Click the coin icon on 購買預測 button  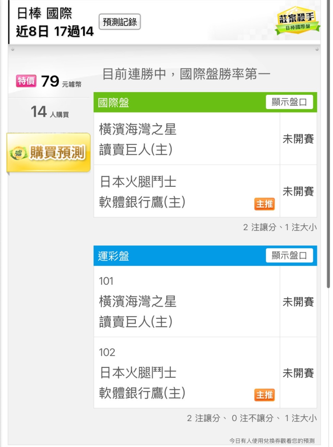19,153
